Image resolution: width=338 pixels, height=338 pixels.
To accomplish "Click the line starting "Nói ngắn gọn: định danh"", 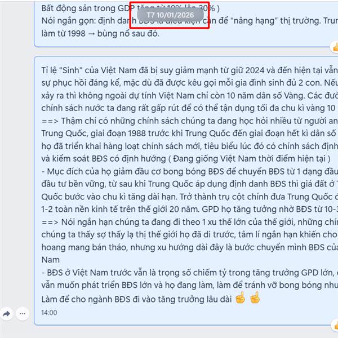I will pyautogui.click(x=190, y=21).
